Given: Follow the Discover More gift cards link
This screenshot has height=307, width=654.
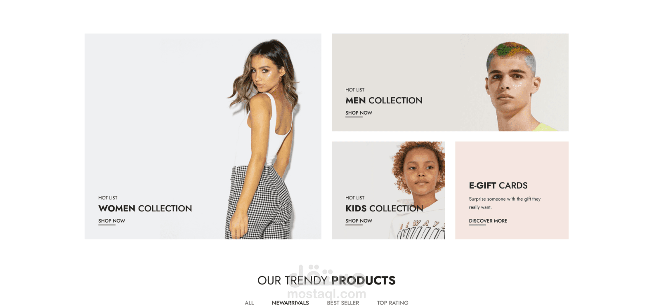Looking at the screenshot, I should pos(488,221).
